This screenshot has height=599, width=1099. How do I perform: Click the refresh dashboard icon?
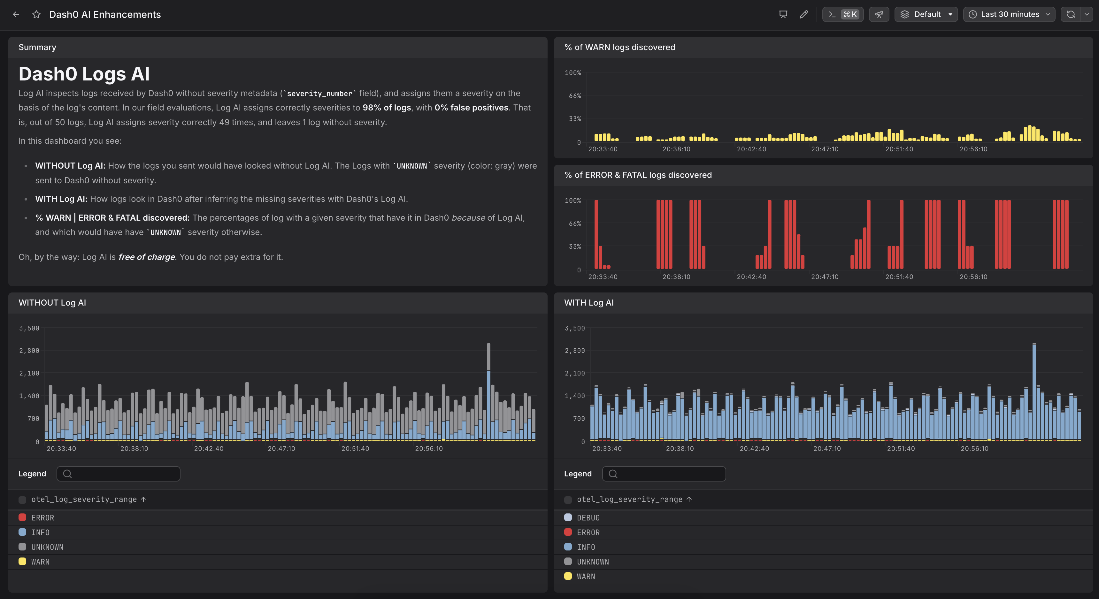[1071, 14]
